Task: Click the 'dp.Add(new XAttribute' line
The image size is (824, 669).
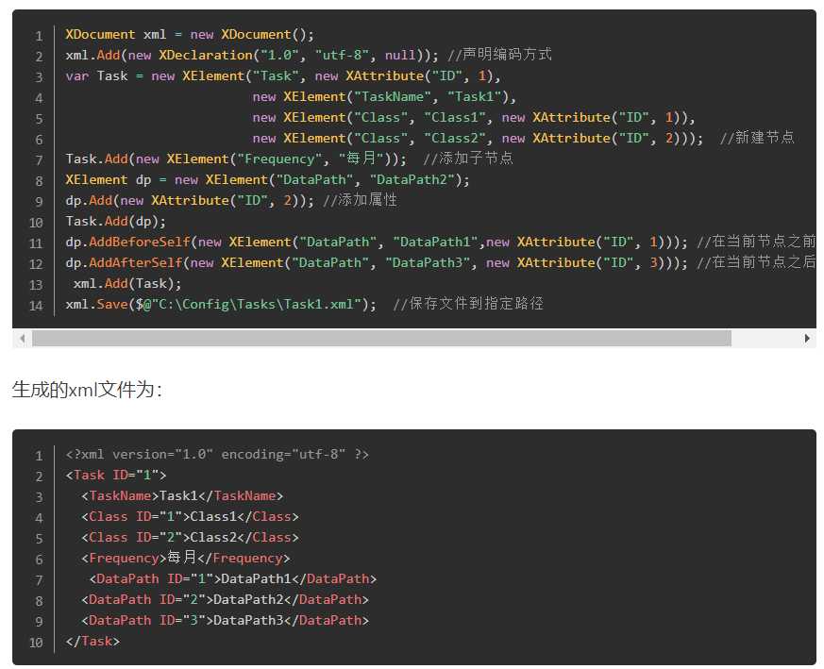Action: (231, 200)
